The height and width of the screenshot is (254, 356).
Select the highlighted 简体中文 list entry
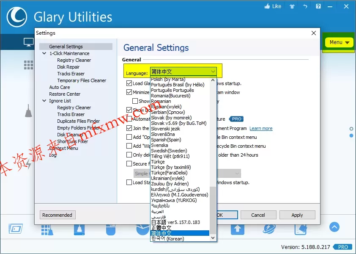click(180, 233)
